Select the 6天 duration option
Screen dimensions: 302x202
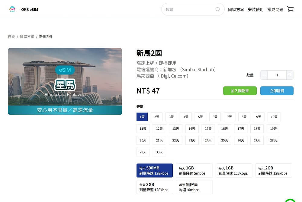[x=215, y=117]
